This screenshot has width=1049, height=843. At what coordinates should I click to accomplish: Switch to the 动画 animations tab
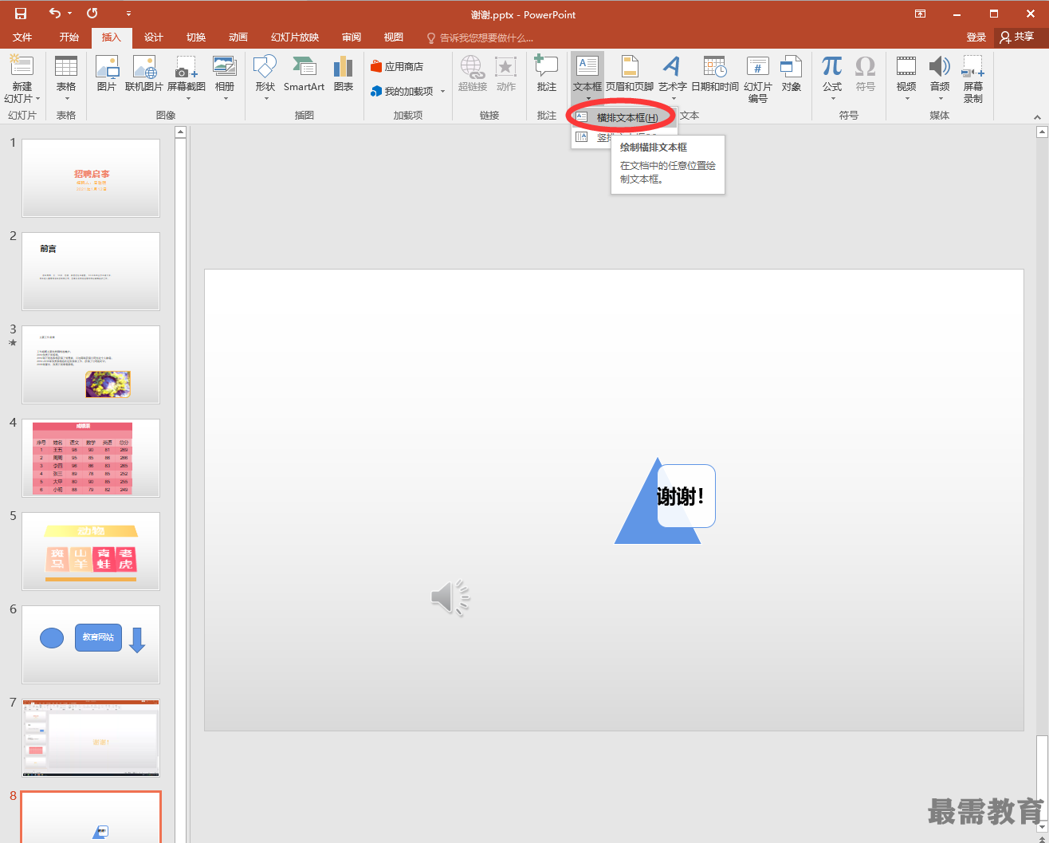point(238,37)
